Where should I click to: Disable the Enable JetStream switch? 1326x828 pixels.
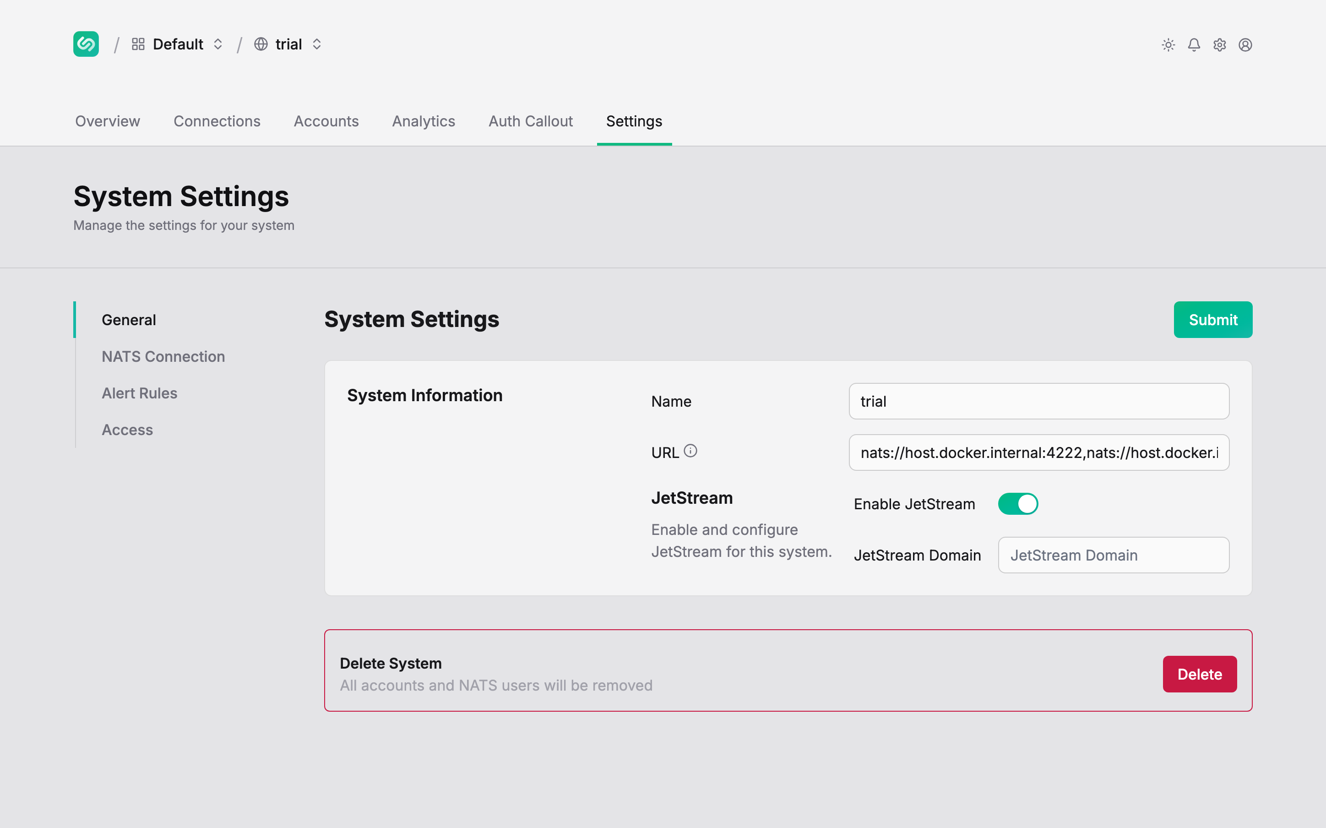point(1018,503)
